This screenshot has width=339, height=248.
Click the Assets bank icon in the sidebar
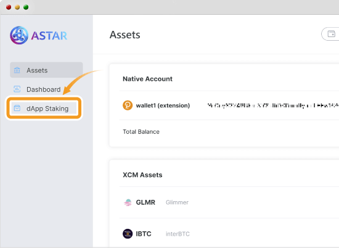[17, 70]
